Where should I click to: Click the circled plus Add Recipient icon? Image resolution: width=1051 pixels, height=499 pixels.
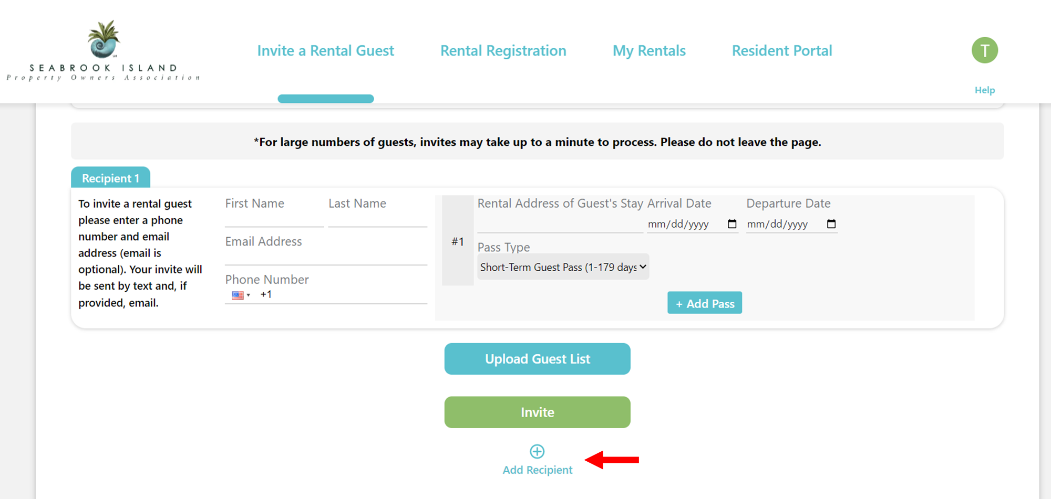click(537, 451)
